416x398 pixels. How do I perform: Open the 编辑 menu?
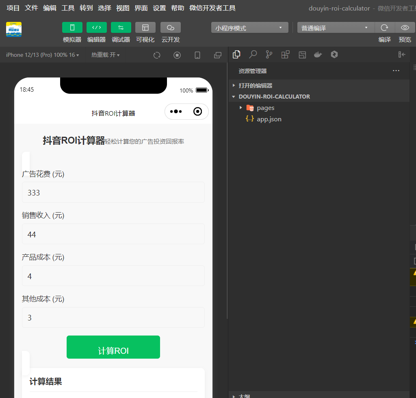pyautogui.click(x=50, y=8)
